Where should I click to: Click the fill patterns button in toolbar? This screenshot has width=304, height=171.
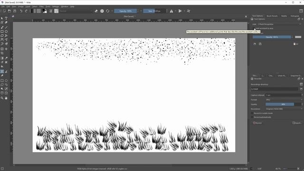coord(38,11)
